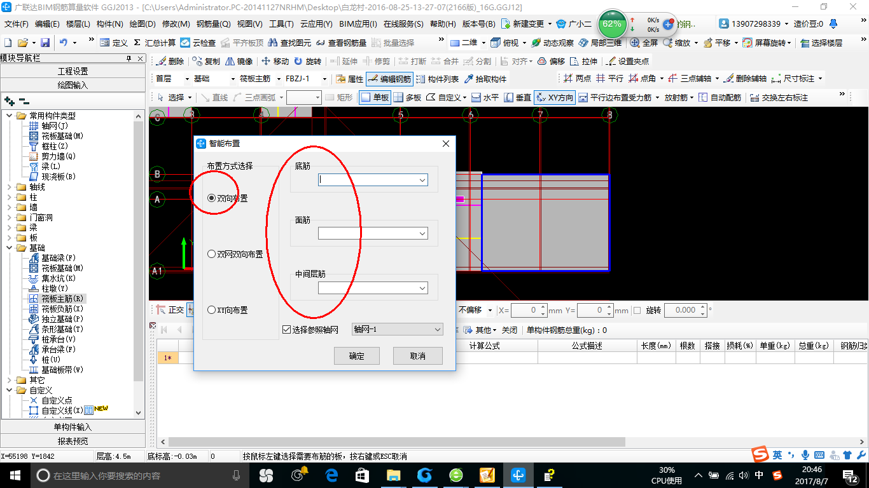The height and width of the screenshot is (488, 869).
Task: Click the 全屏 fullscreen tool
Action: (x=644, y=43)
